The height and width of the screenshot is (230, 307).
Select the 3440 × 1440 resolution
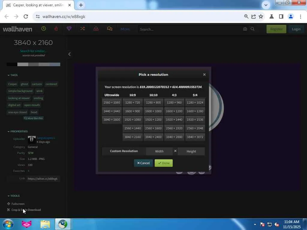click(112, 111)
